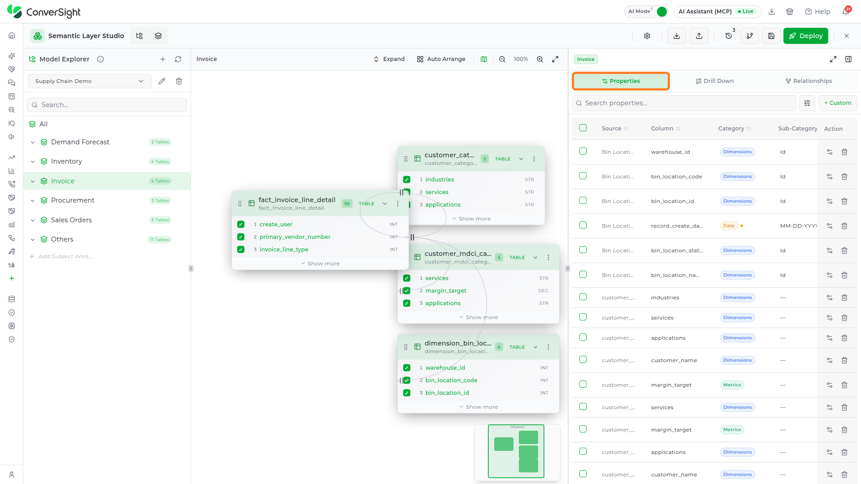This screenshot has width=861, height=484.
Task: Select all properties with header checkbox
Action: [x=583, y=128]
